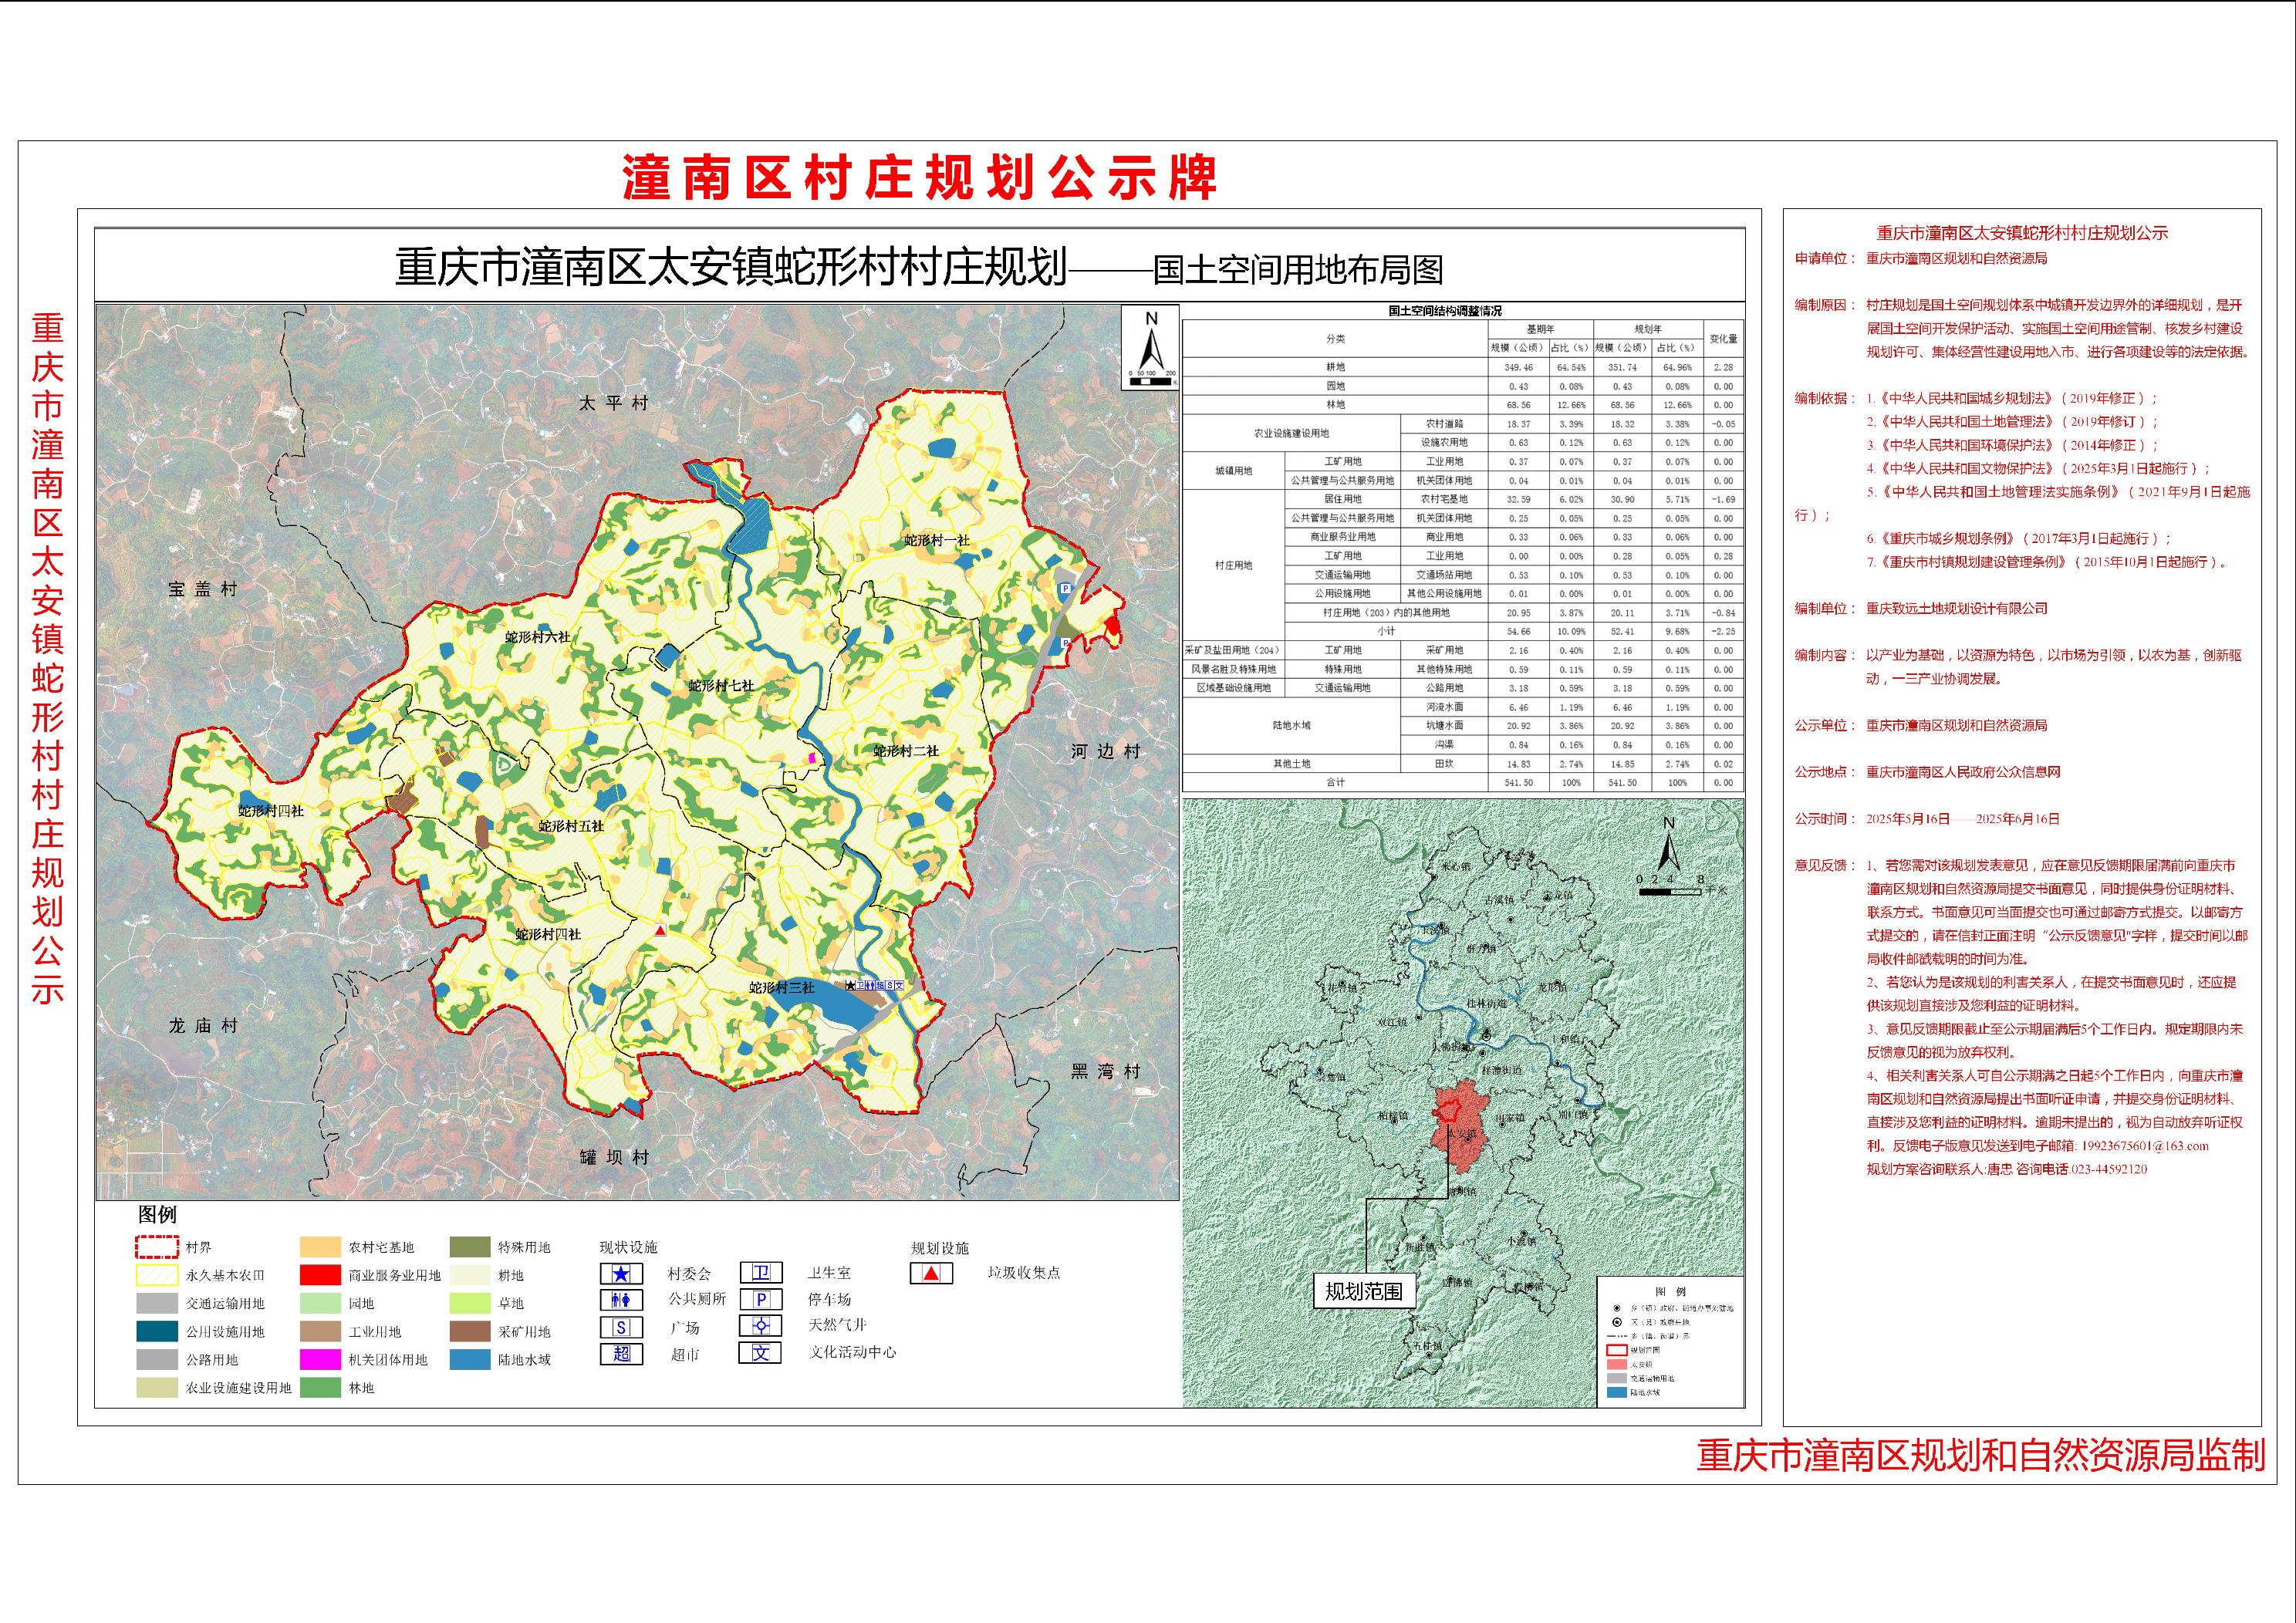Click the 工业用地 tan swatch
Screen dimensions: 2296x1623
pyautogui.click(x=320, y=1331)
